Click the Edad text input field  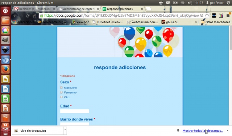coord(75,111)
